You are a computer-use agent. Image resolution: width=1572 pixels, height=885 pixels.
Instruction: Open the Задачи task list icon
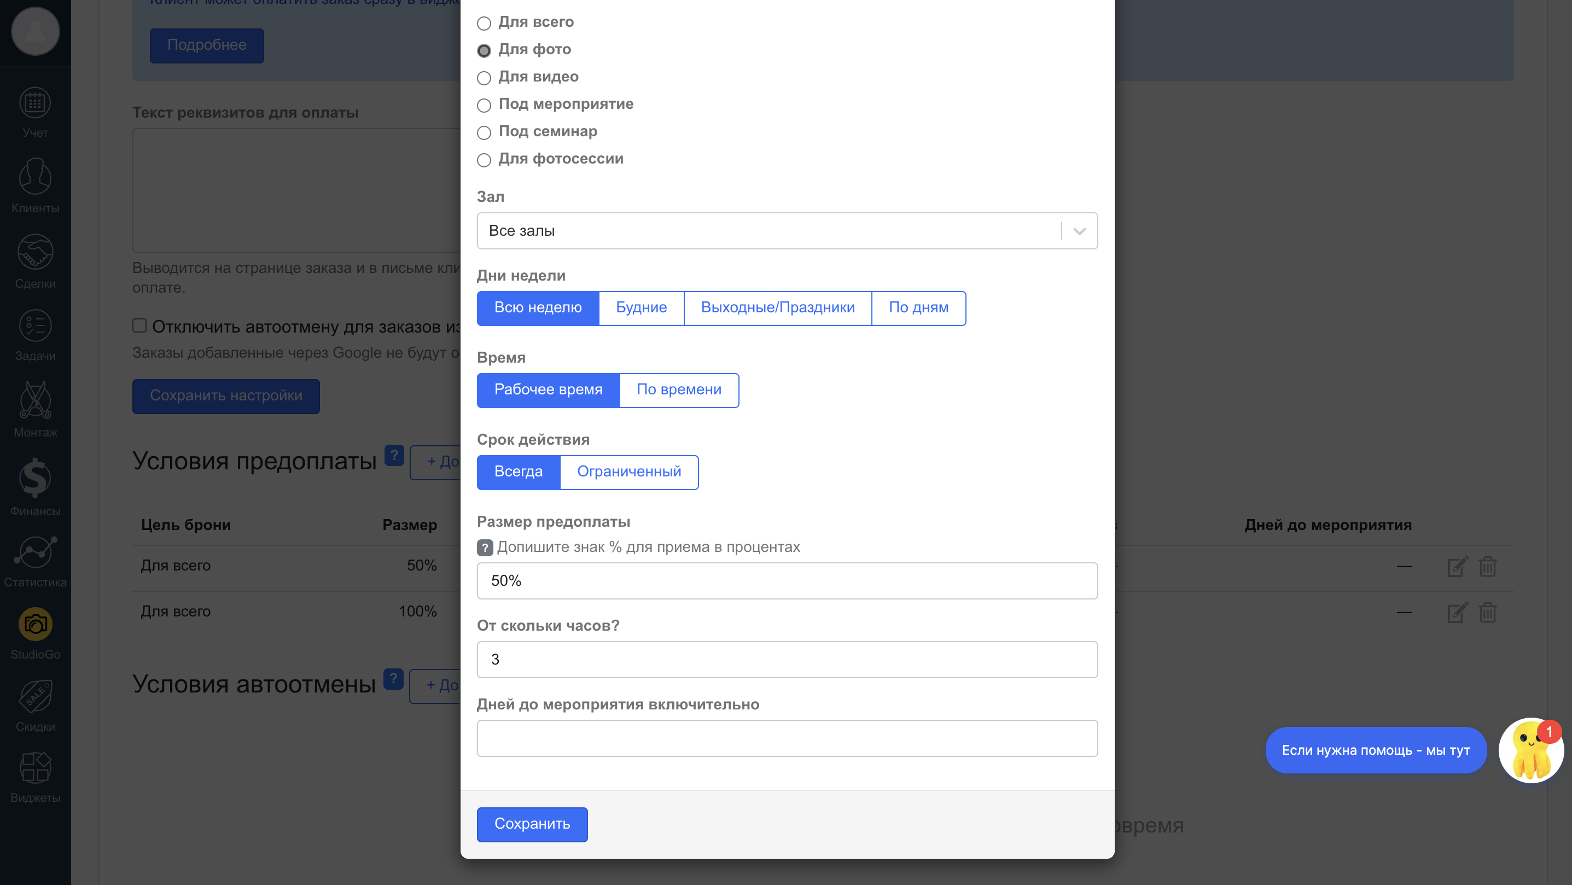[35, 326]
